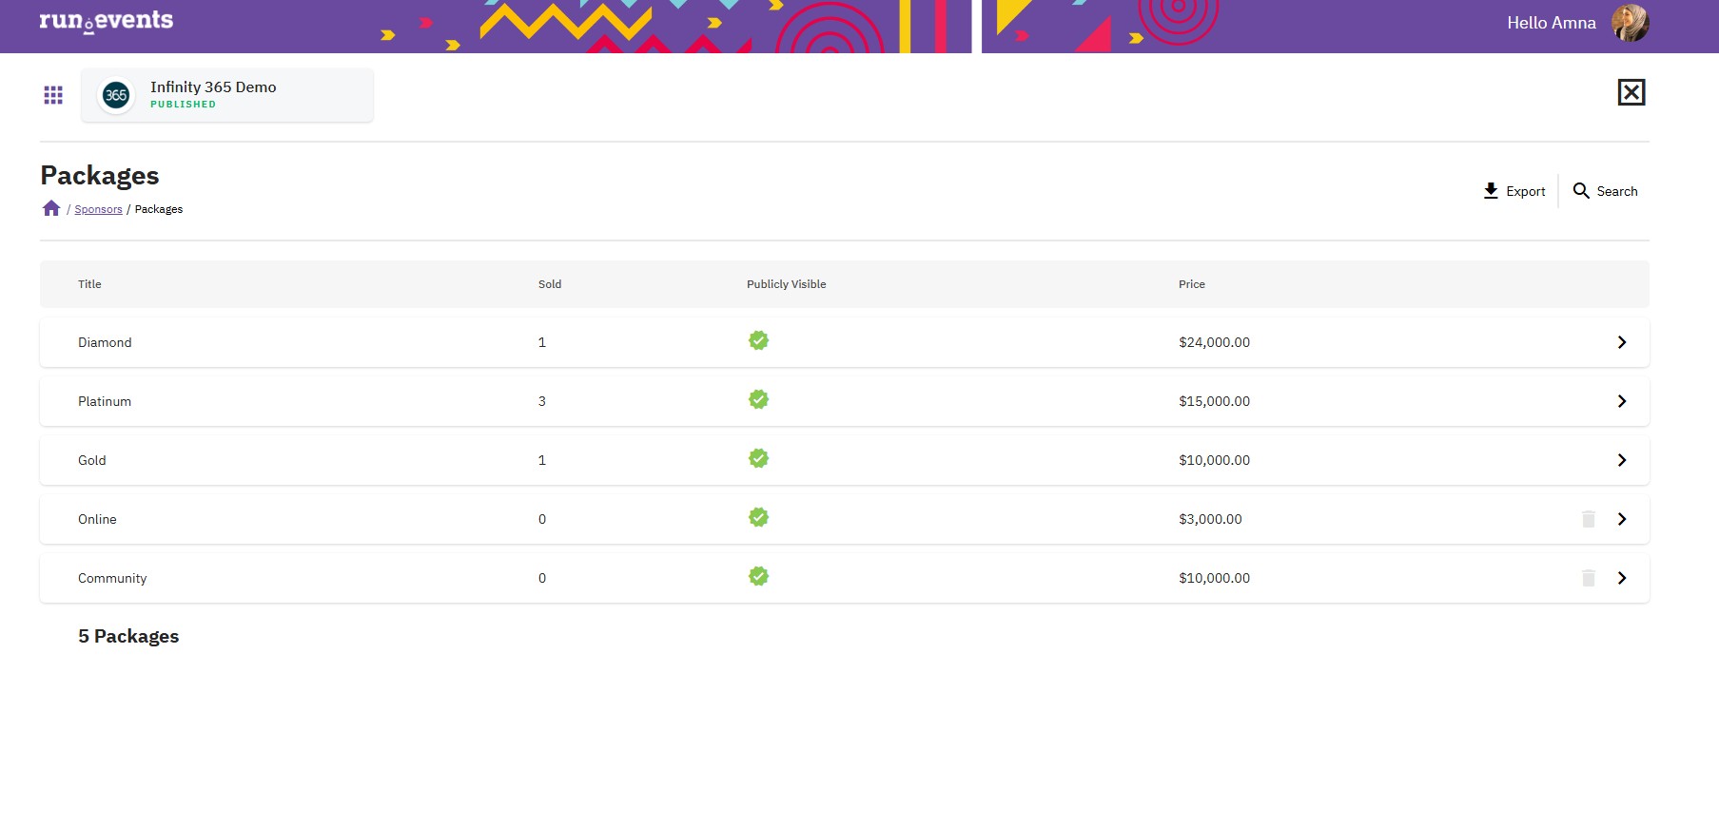The height and width of the screenshot is (827, 1719).
Task: Click the Platinum publicly visible checkmark
Action: 758,399
